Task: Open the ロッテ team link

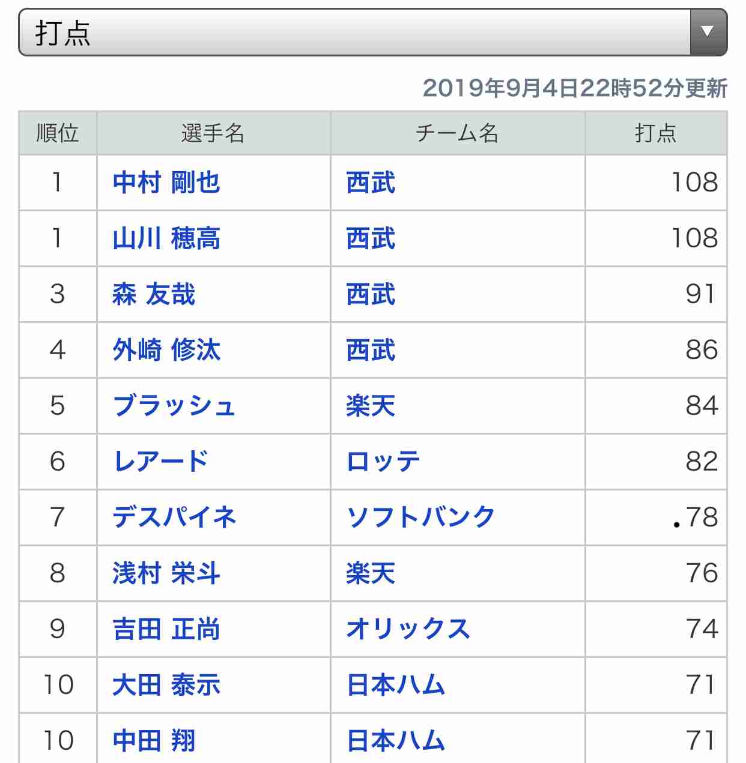Action: click(x=383, y=462)
